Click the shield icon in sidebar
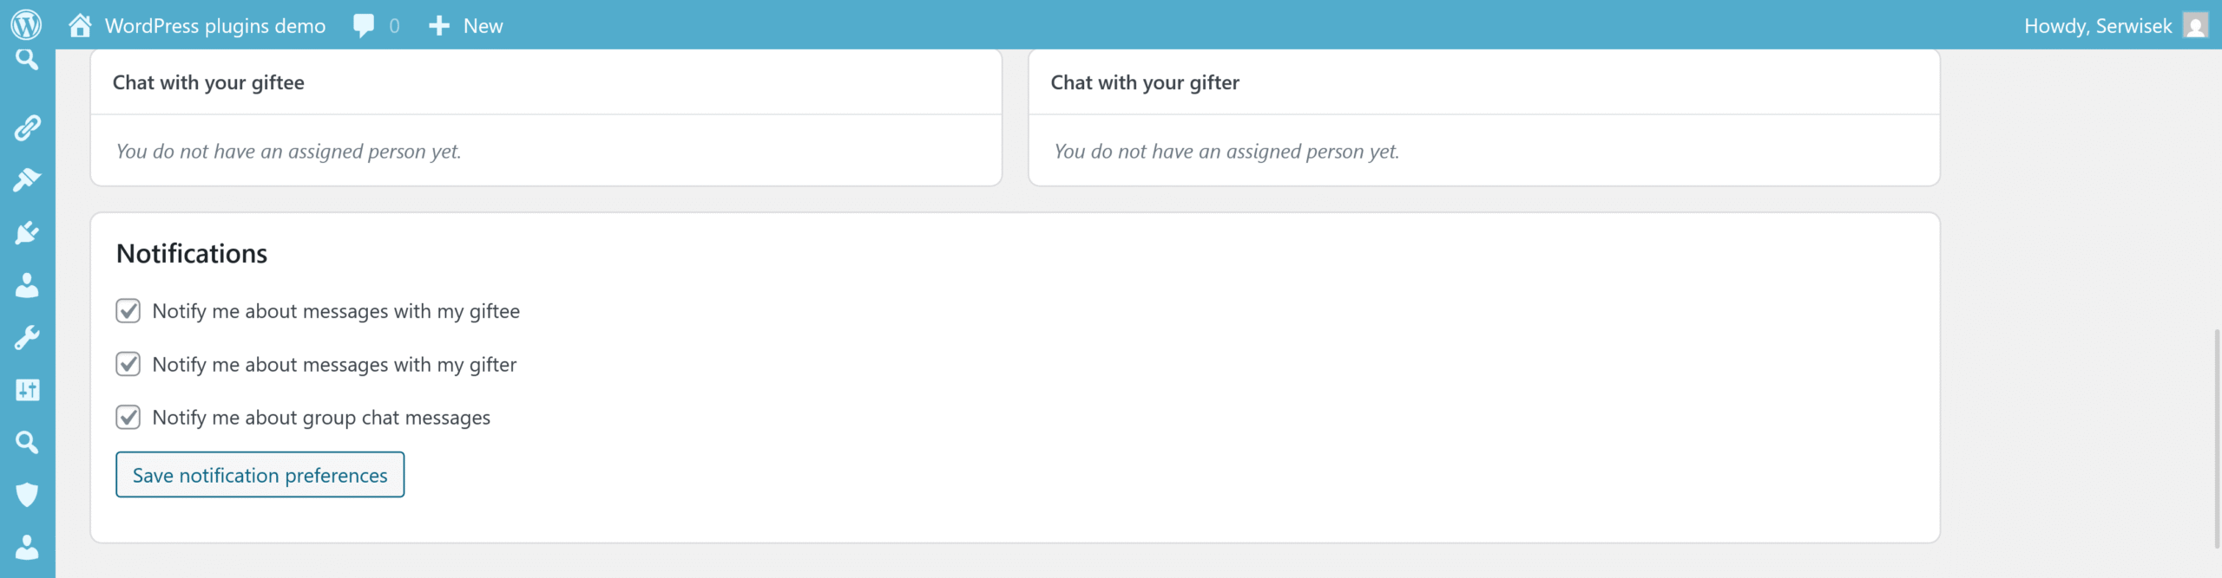 [27, 494]
